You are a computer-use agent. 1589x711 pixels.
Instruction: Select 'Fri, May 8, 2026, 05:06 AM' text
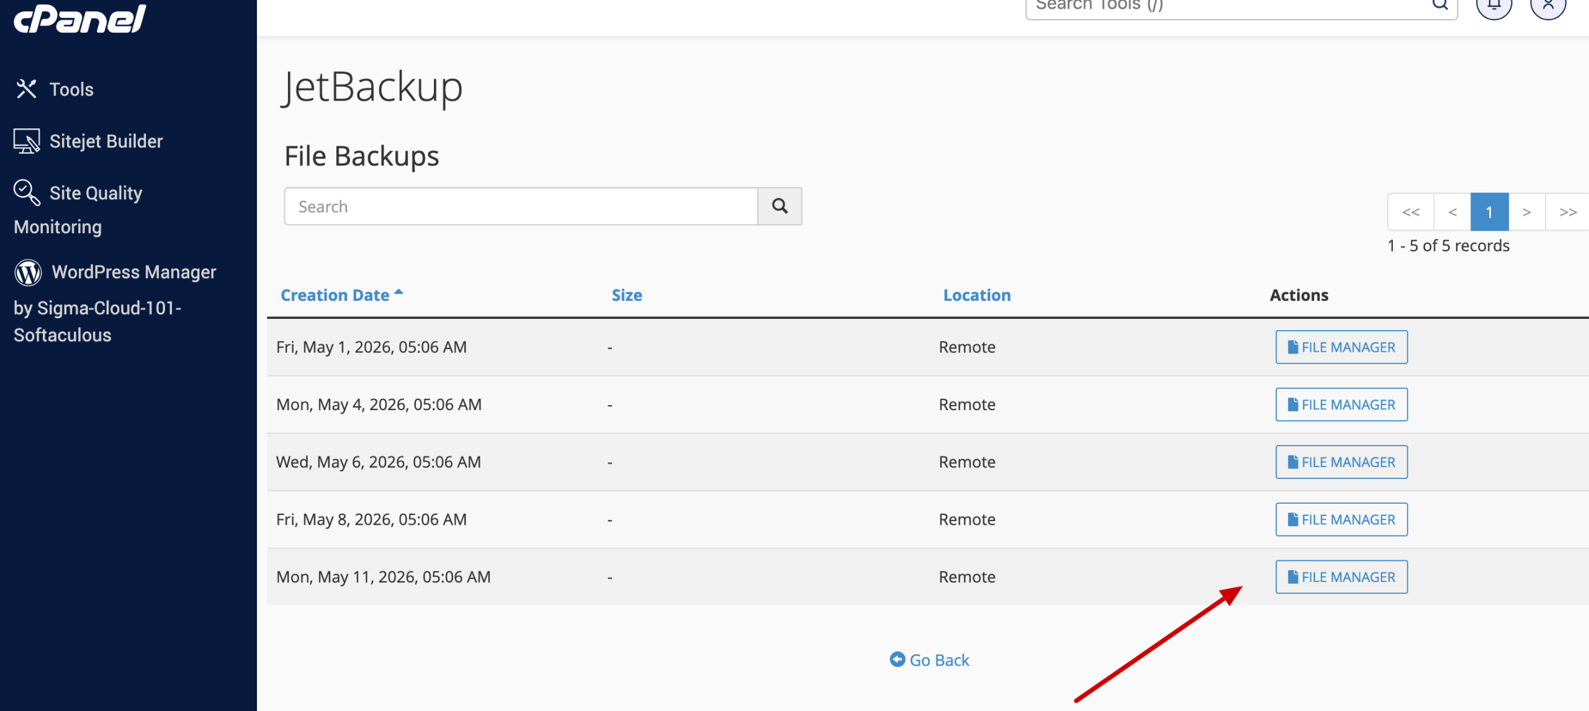[371, 519]
